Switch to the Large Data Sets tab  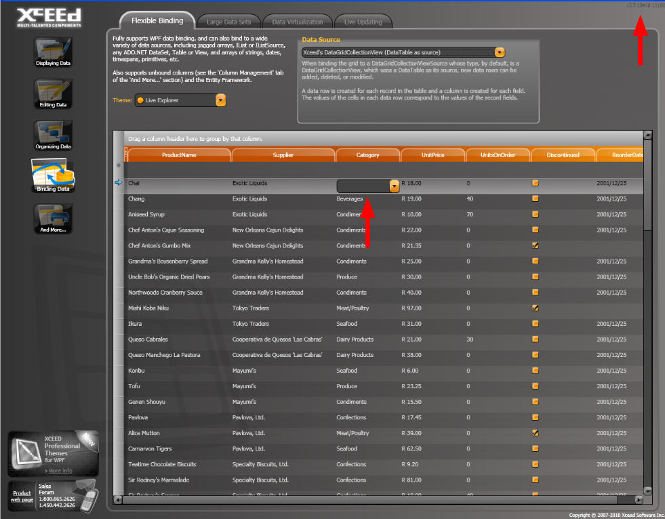(x=228, y=21)
